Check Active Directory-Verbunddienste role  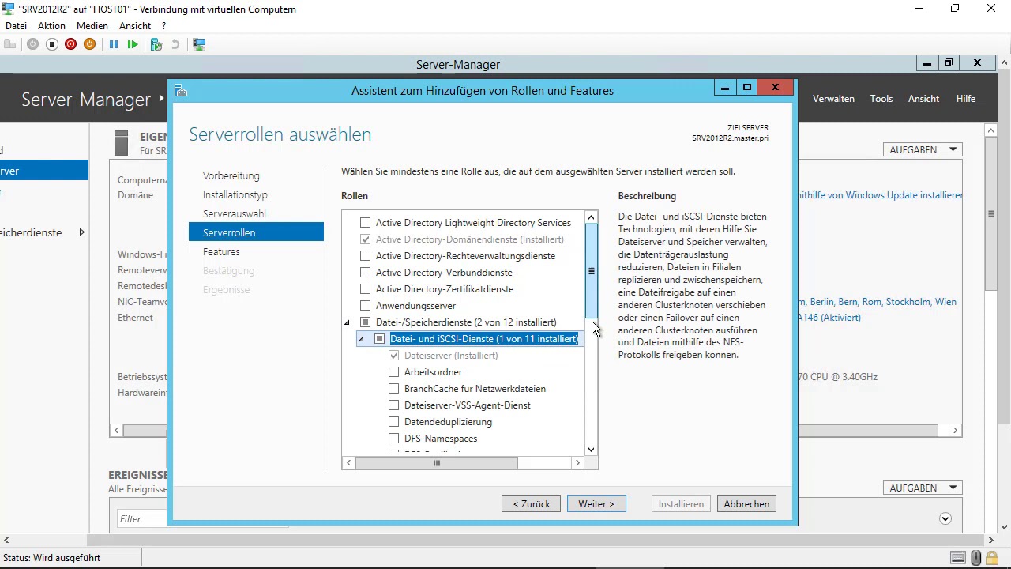[365, 273]
